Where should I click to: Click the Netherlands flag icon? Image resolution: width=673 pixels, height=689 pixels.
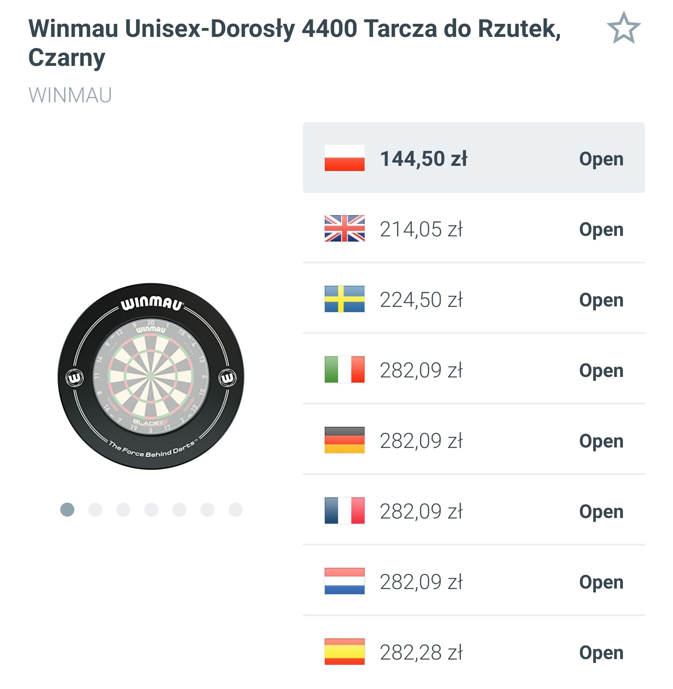pos(344,582)
